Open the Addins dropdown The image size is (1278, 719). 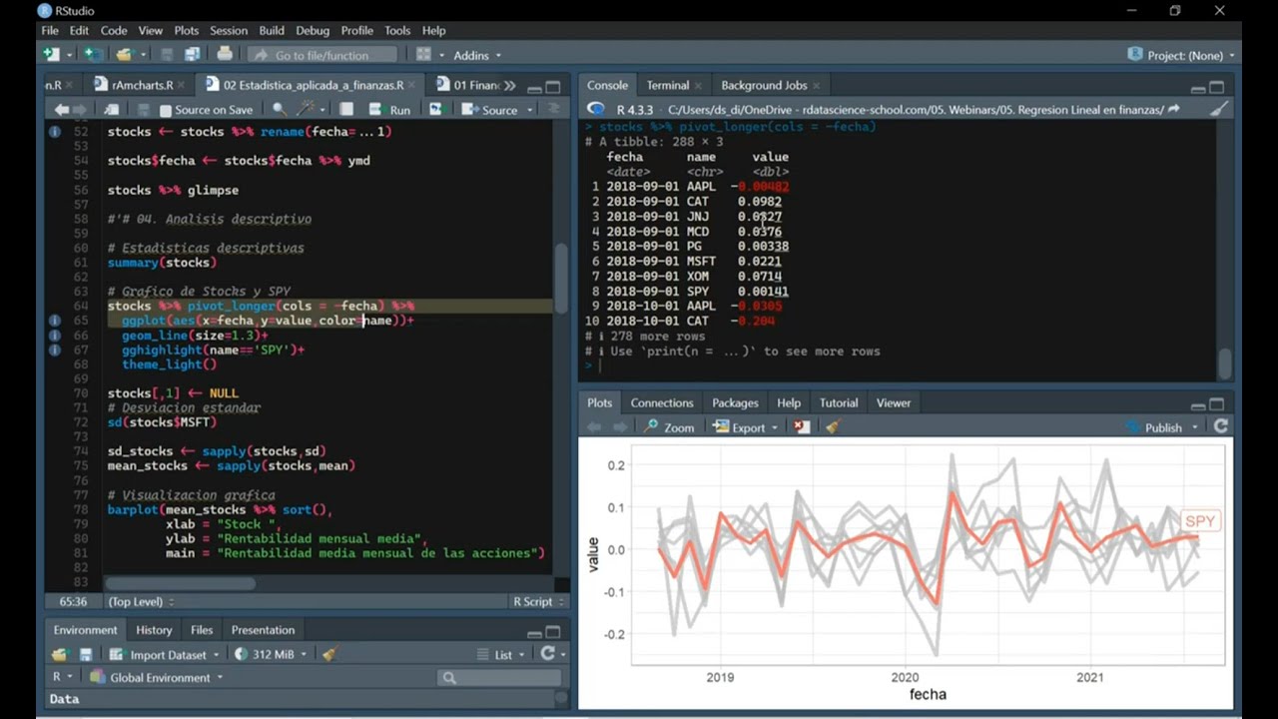pyautogui.click(x=477, y=55)
